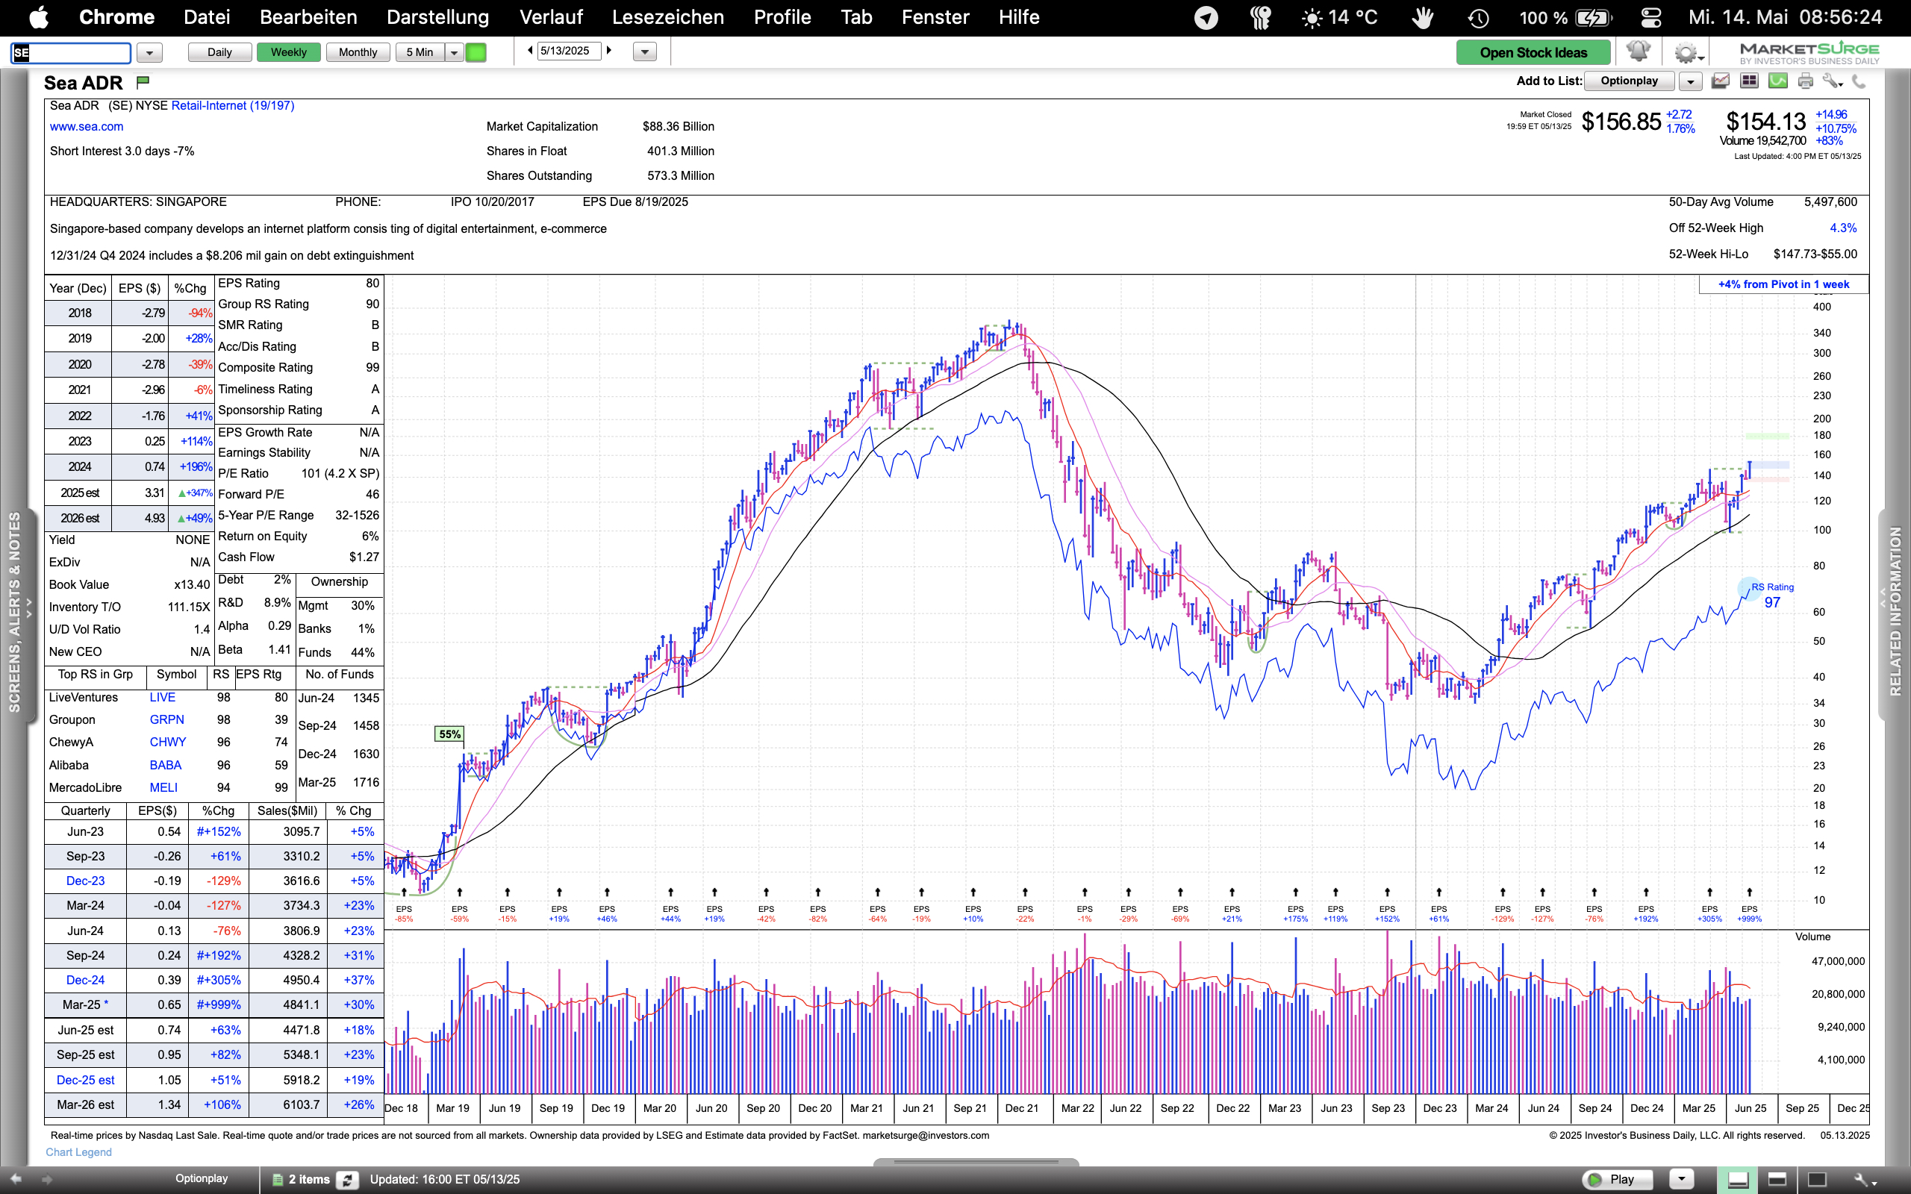Click the Open Stock Ideas button
Image resolution: width=1911 pixels, height=1194 pixels.
tap(1533, 52)
